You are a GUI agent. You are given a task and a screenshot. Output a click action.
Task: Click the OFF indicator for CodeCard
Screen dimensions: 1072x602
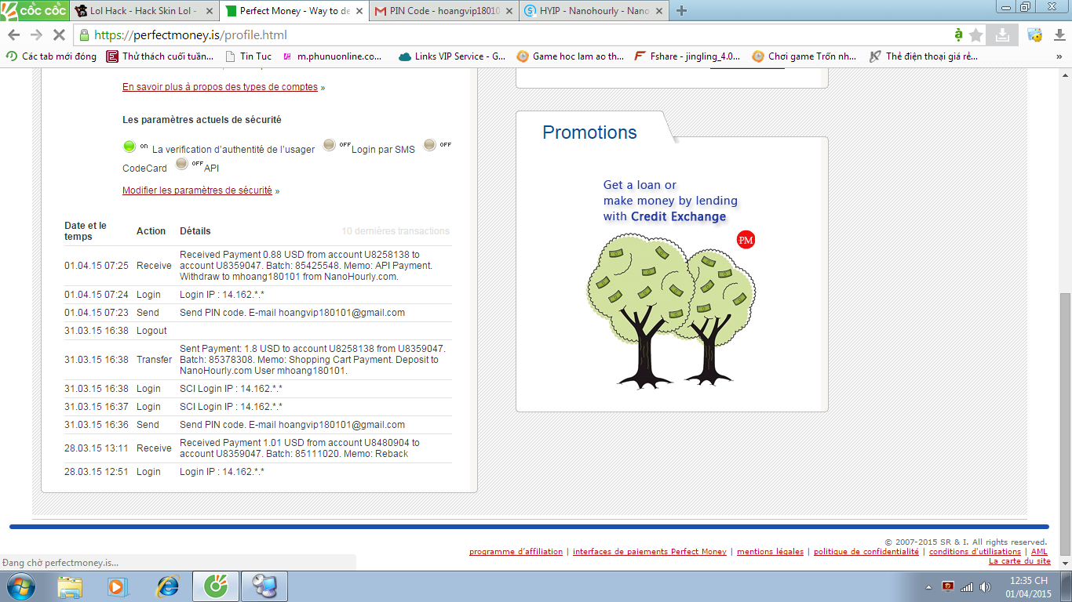click(x=429, y=145)
